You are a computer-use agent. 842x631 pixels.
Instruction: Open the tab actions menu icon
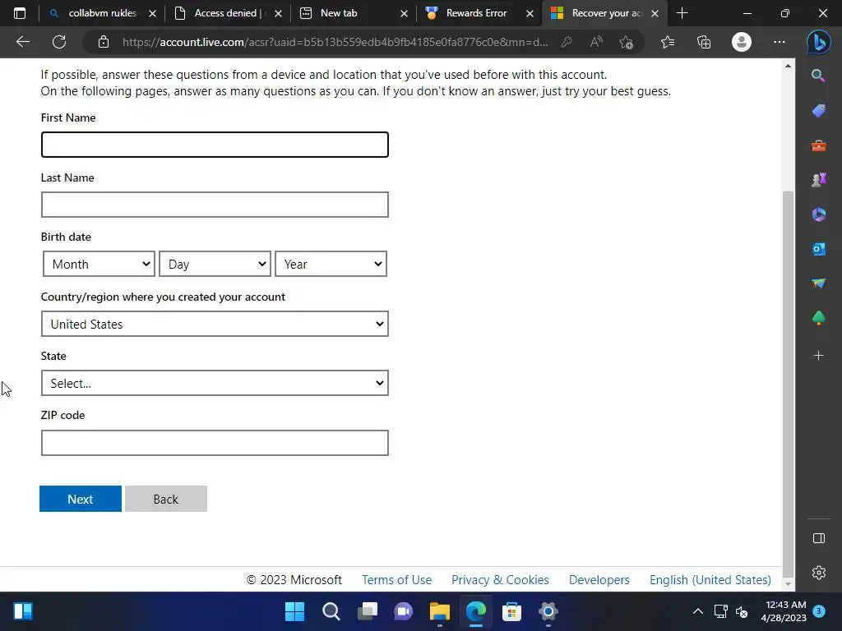pos(20,13)
